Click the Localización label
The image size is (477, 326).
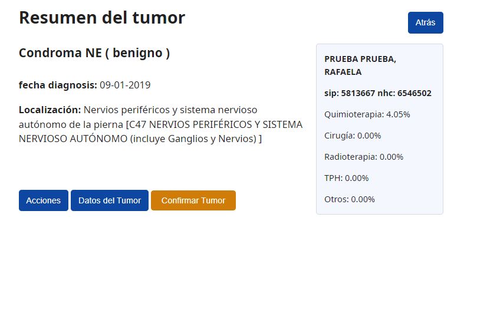[50, 110]
